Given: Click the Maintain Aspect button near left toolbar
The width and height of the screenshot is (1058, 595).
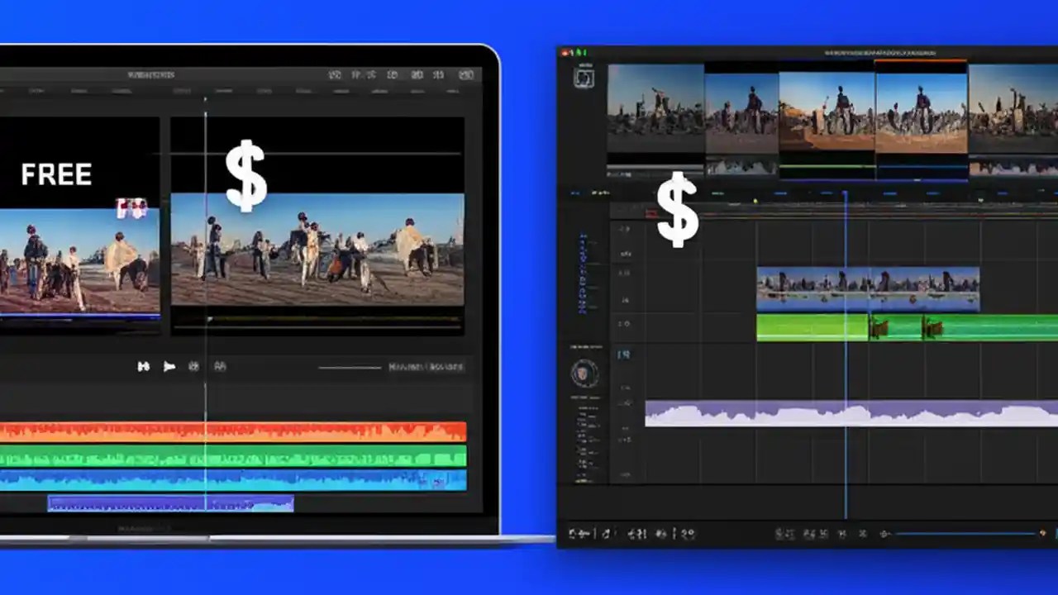Looking at the screenshot, I should point(426,366).
